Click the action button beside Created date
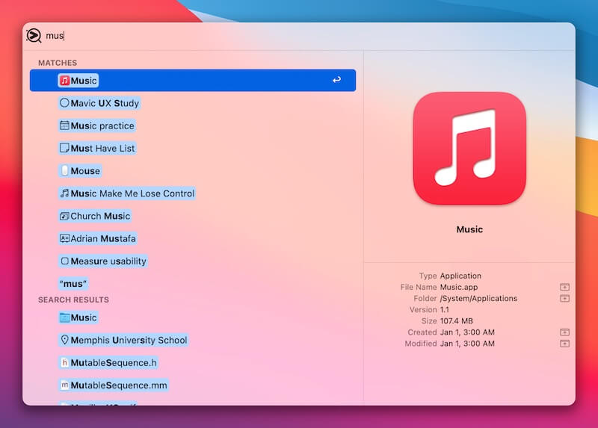This screenshot has width=598, height=428. [564, 332]
